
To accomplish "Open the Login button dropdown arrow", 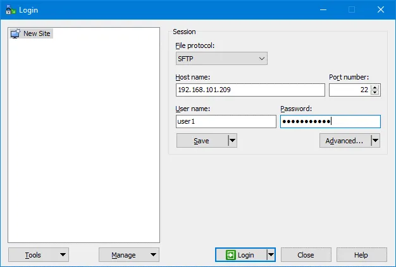I will coord(271,255).
